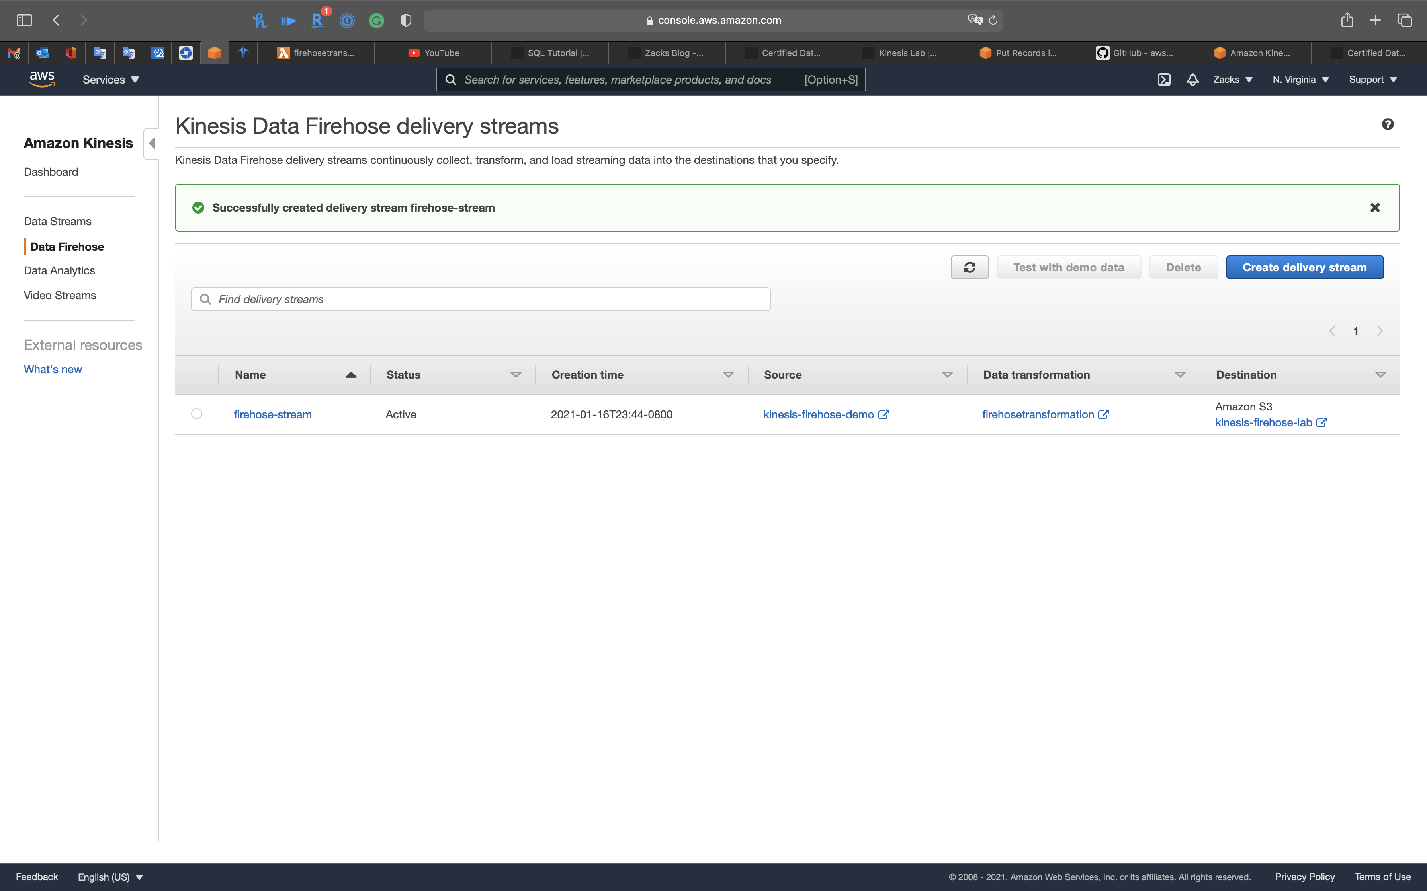This screenshot has width=1427, height=891.
Task: Open the notifications bell icon
Action: click(1192, 80)
